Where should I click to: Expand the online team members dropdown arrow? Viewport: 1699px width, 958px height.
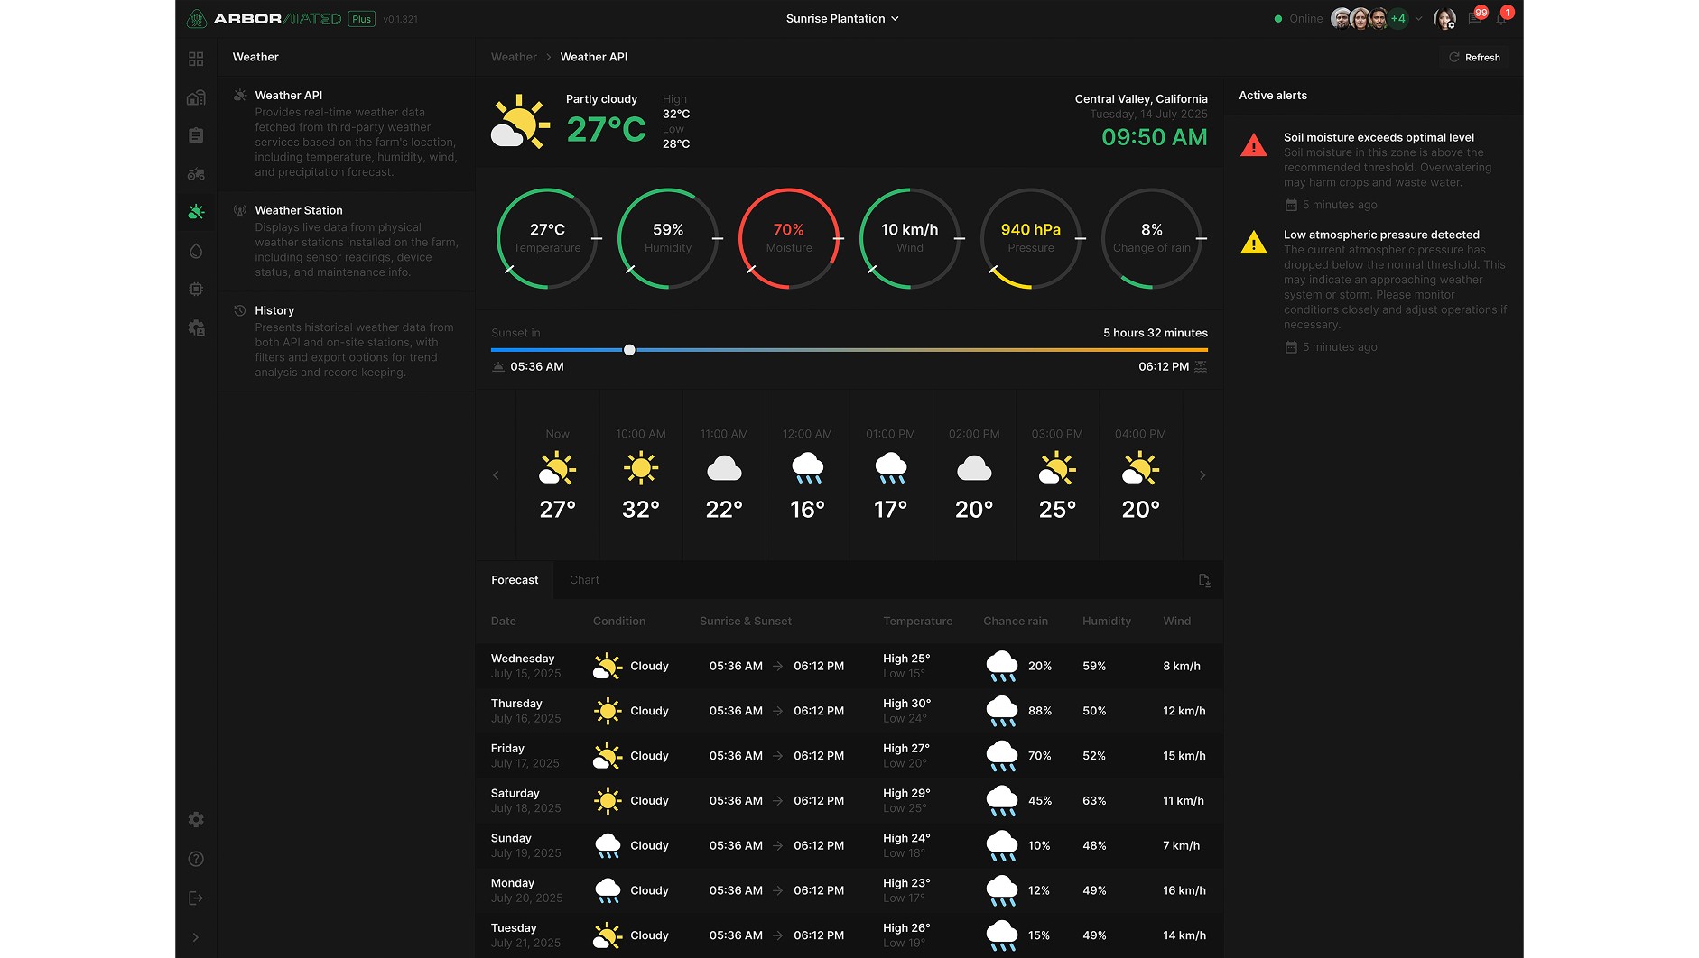point(1418,18)
